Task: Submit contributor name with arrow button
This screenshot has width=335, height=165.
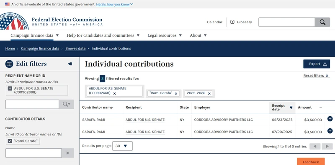Action: tap(68, 153)
